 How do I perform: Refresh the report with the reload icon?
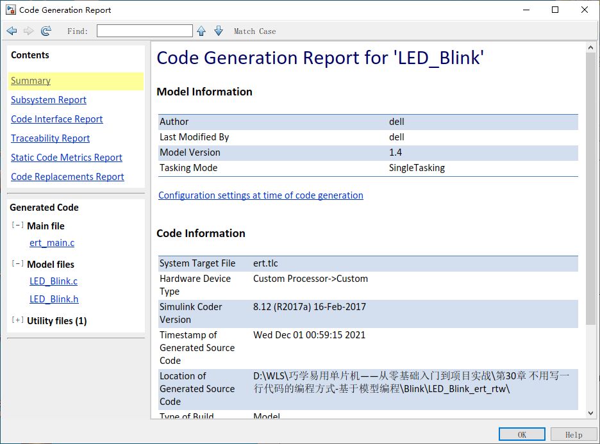tap(46, 31)
